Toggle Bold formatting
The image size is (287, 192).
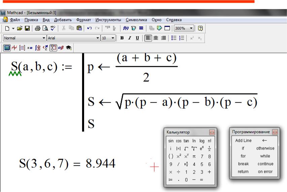pos(122,38)
